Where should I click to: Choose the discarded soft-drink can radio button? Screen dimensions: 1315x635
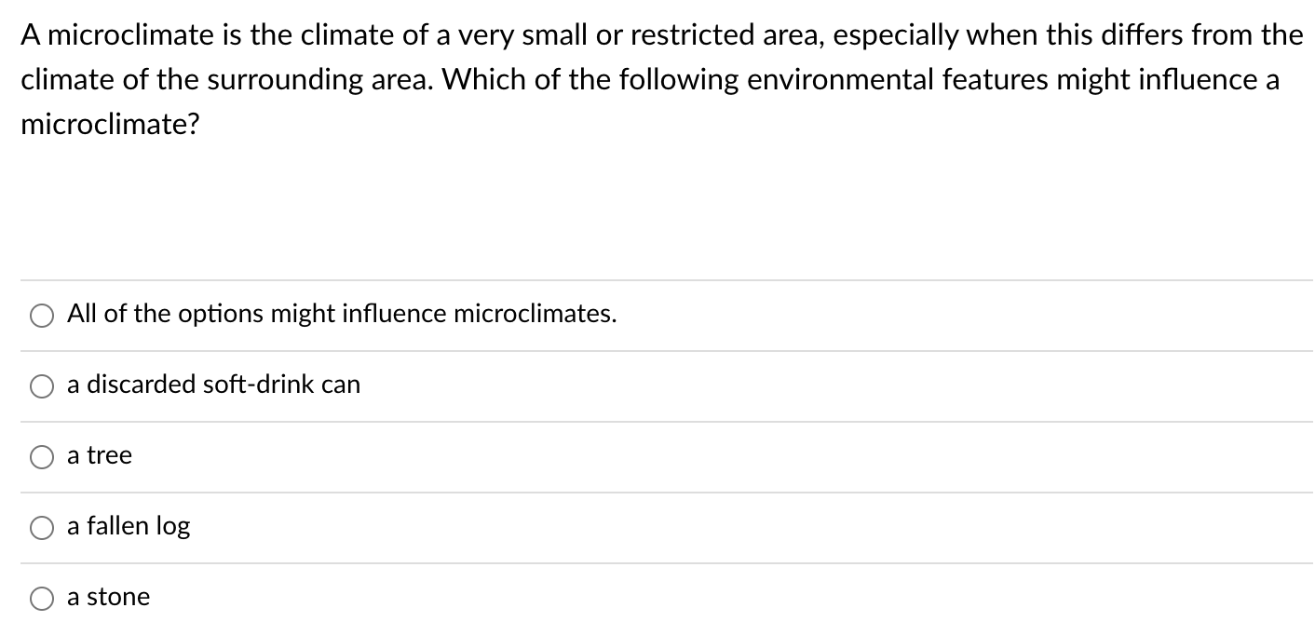[41, 387]
